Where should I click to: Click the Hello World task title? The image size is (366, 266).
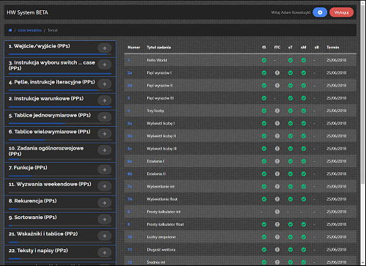157,60
